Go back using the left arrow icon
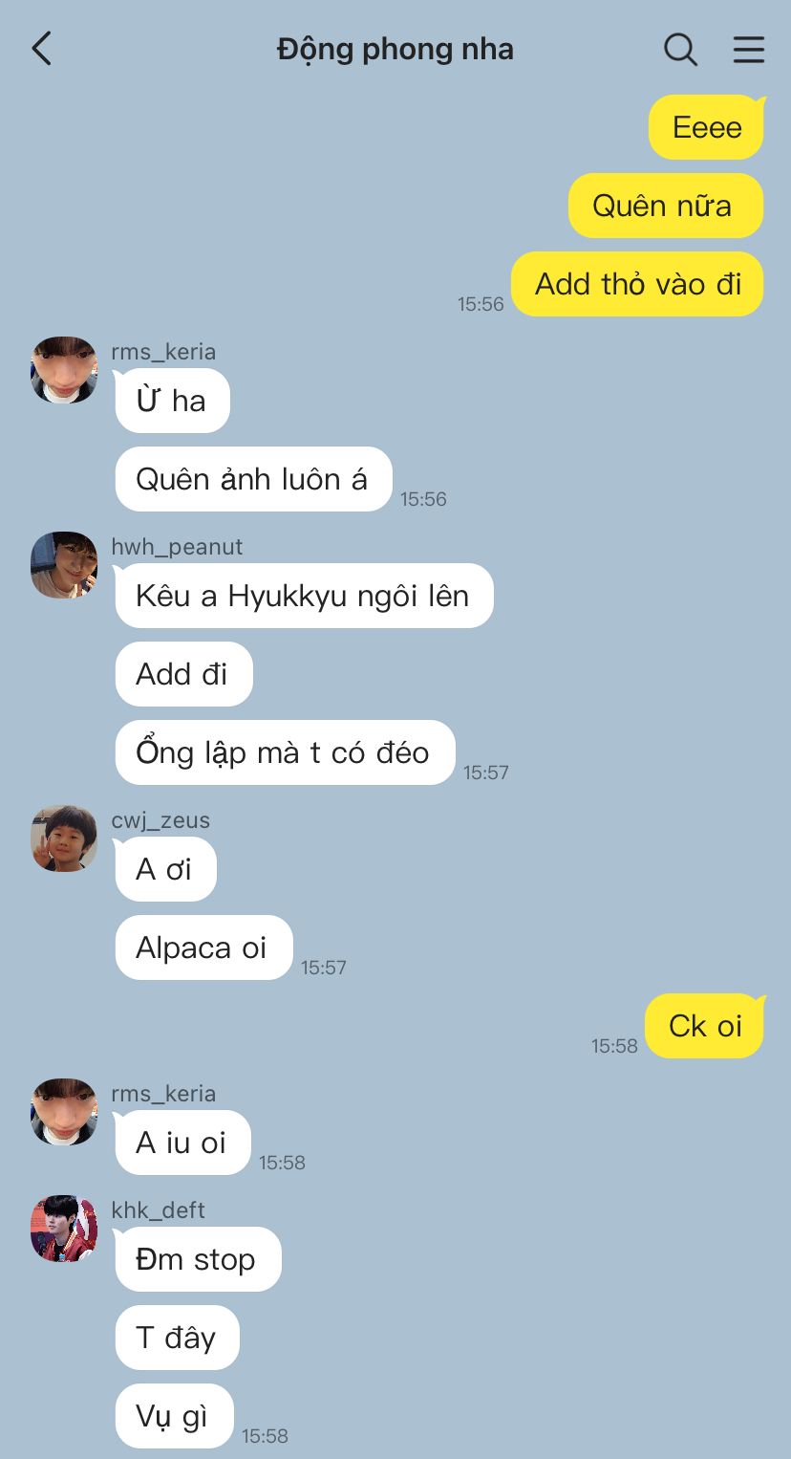 41,49
